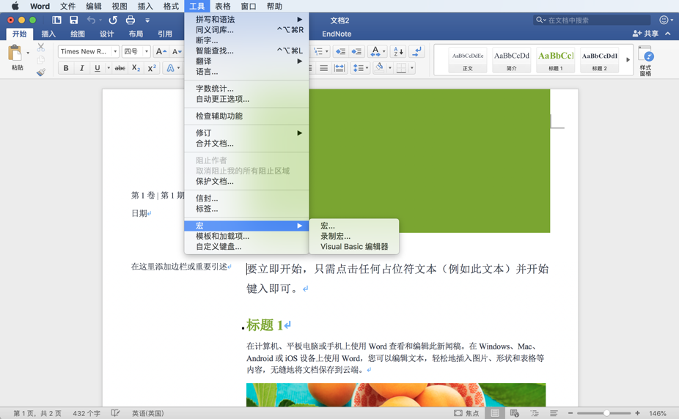Toggle Strikethrough abc formatting

click(x=120, y=68)
